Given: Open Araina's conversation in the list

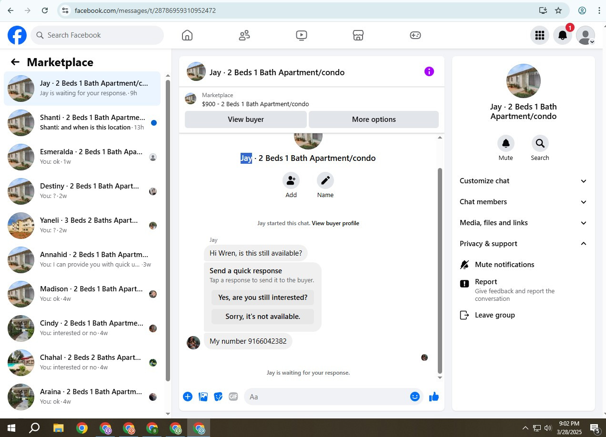Looking at the screenshot, I should (x=82, y=397).
